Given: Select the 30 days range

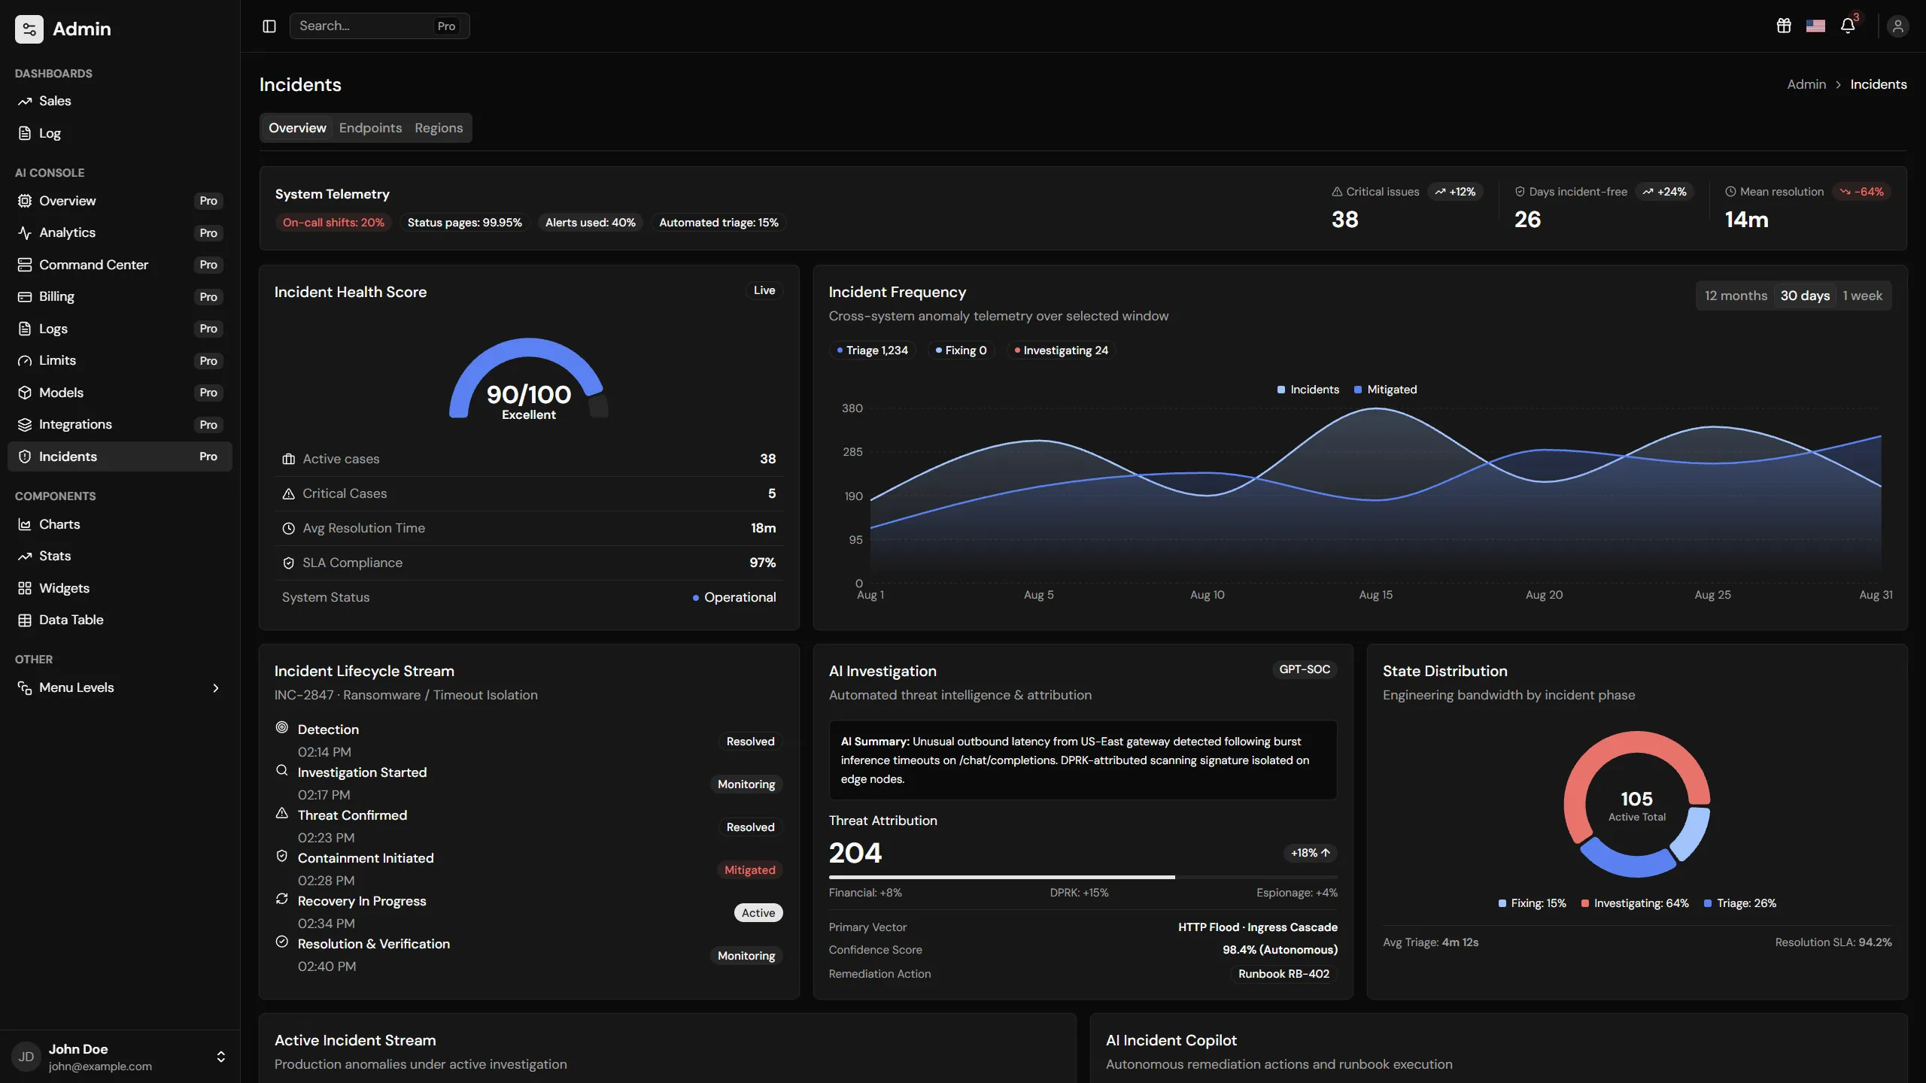Looking at the screenshot, I should click(x=1805, y=296).
